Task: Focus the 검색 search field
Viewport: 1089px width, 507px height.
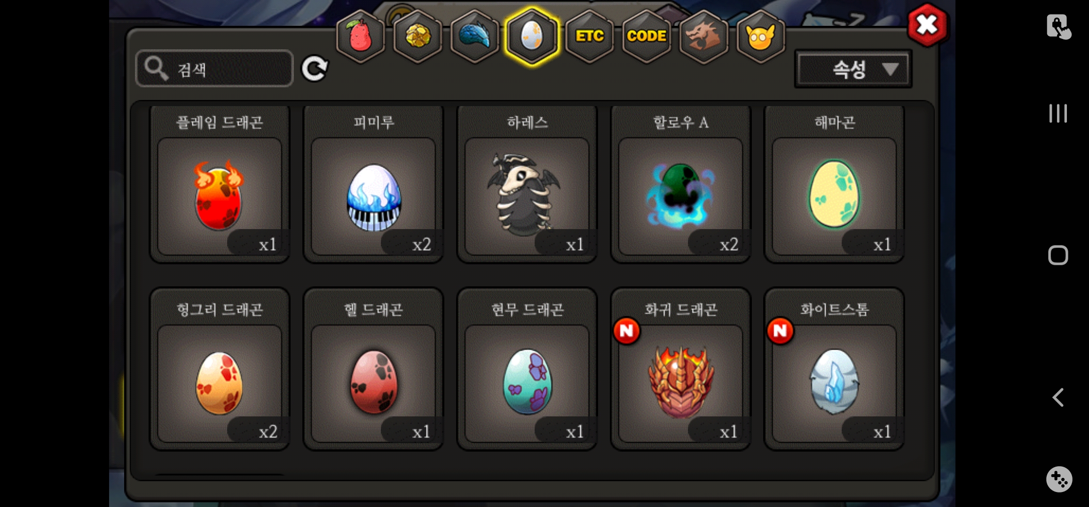Action: pos(214,69)
